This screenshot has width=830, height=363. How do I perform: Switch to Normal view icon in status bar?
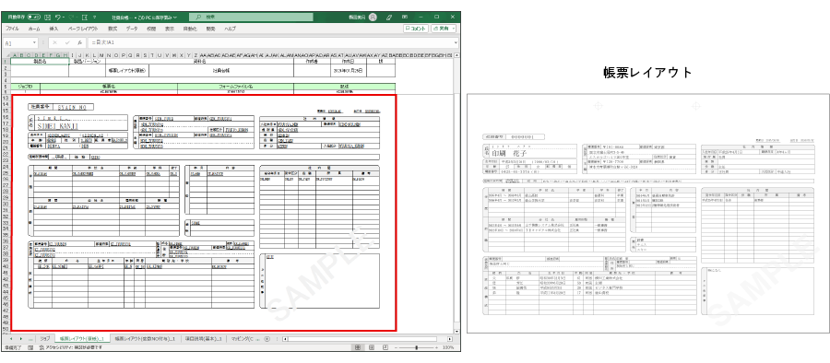pos(357,347)
